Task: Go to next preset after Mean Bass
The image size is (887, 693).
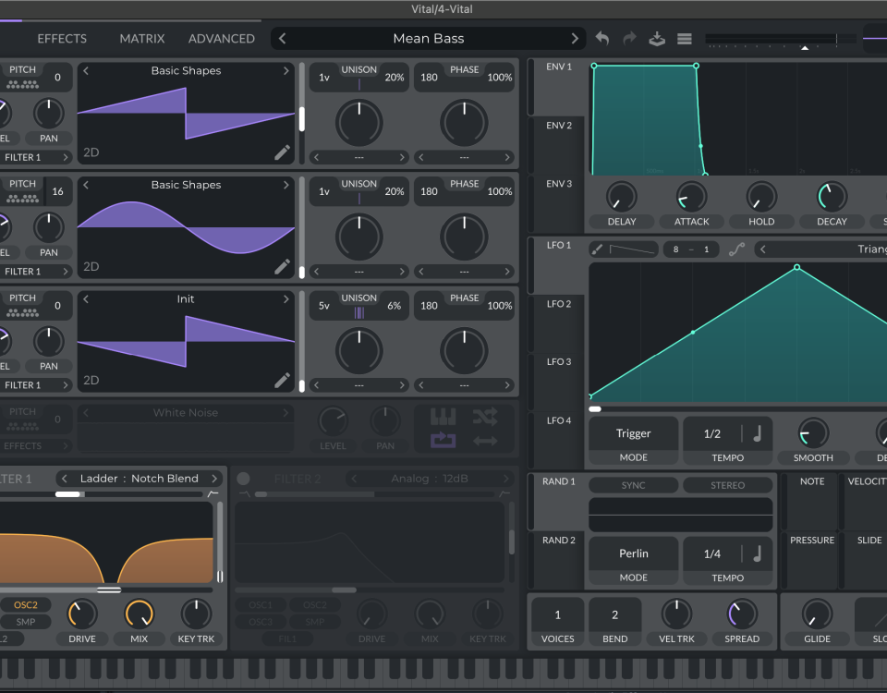Action: coord(575,39)
